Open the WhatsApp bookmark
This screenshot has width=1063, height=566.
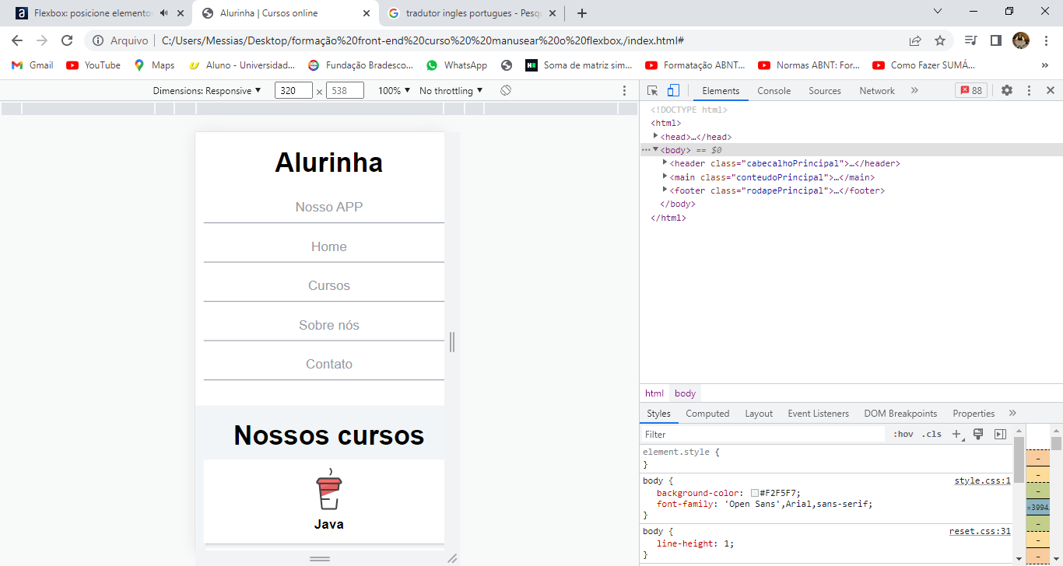point(457,65)
